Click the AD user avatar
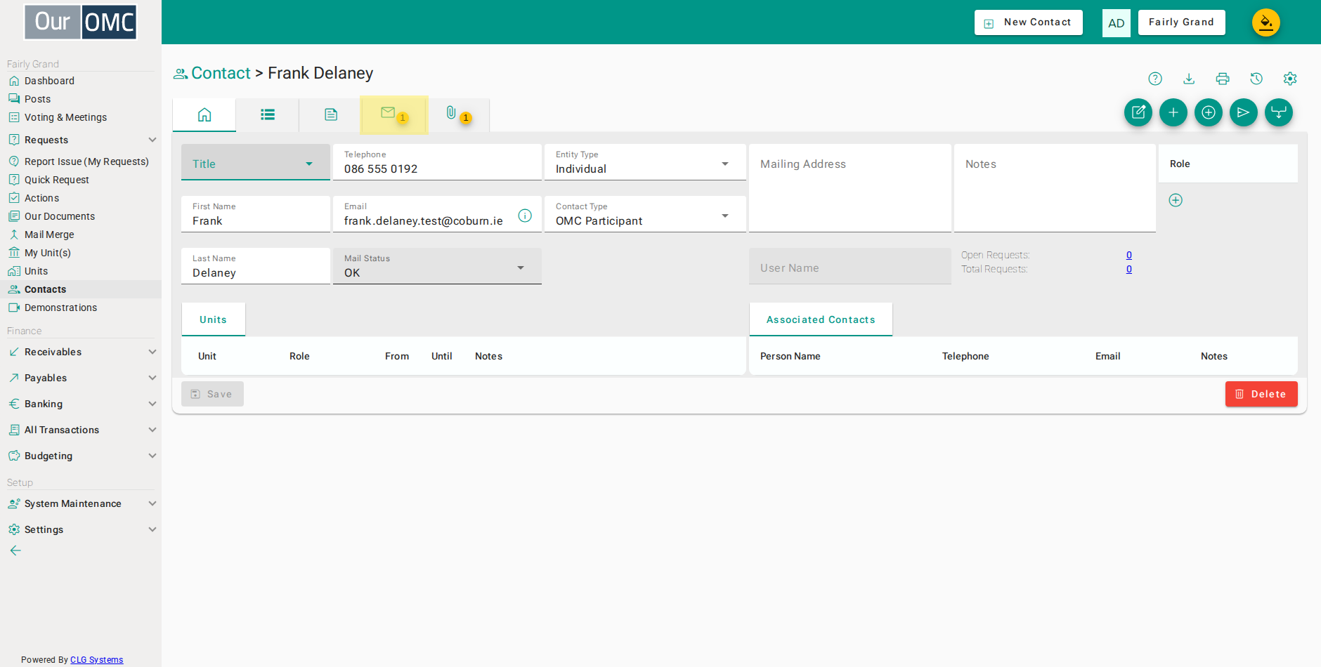 (1117, 23)
